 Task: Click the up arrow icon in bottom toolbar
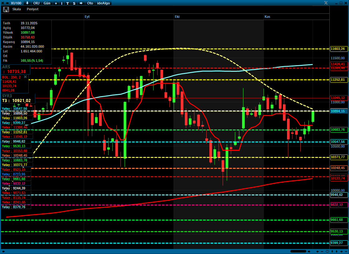[332, 252]
